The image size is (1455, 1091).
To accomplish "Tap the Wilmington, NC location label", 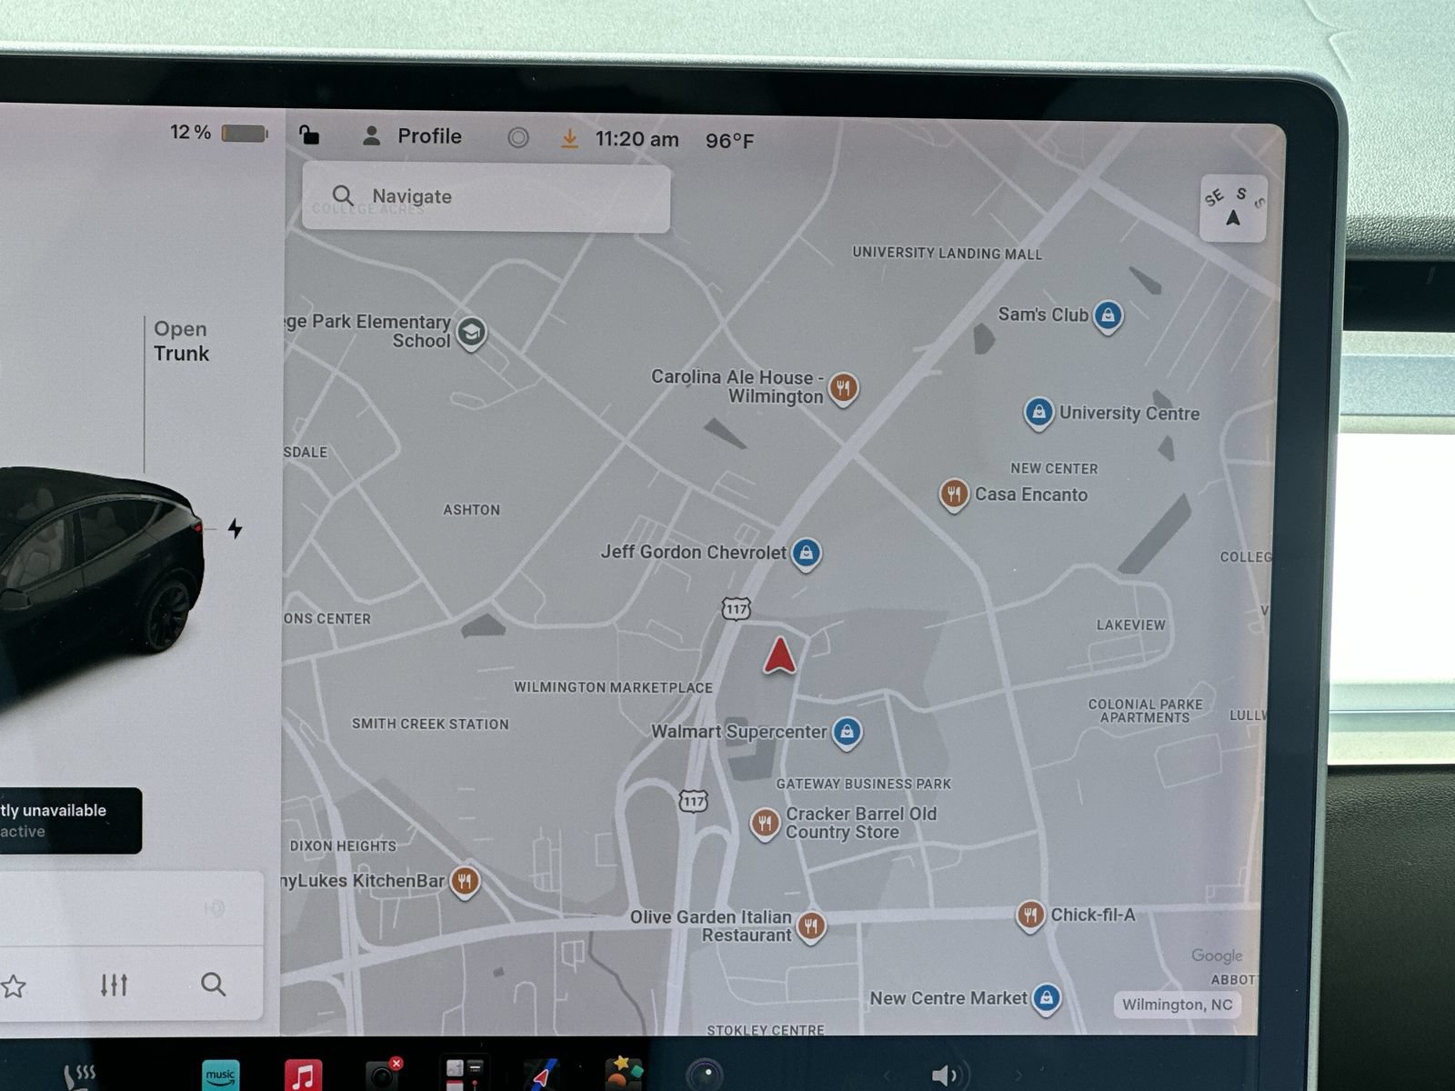I will (x=1177, y=1005).
